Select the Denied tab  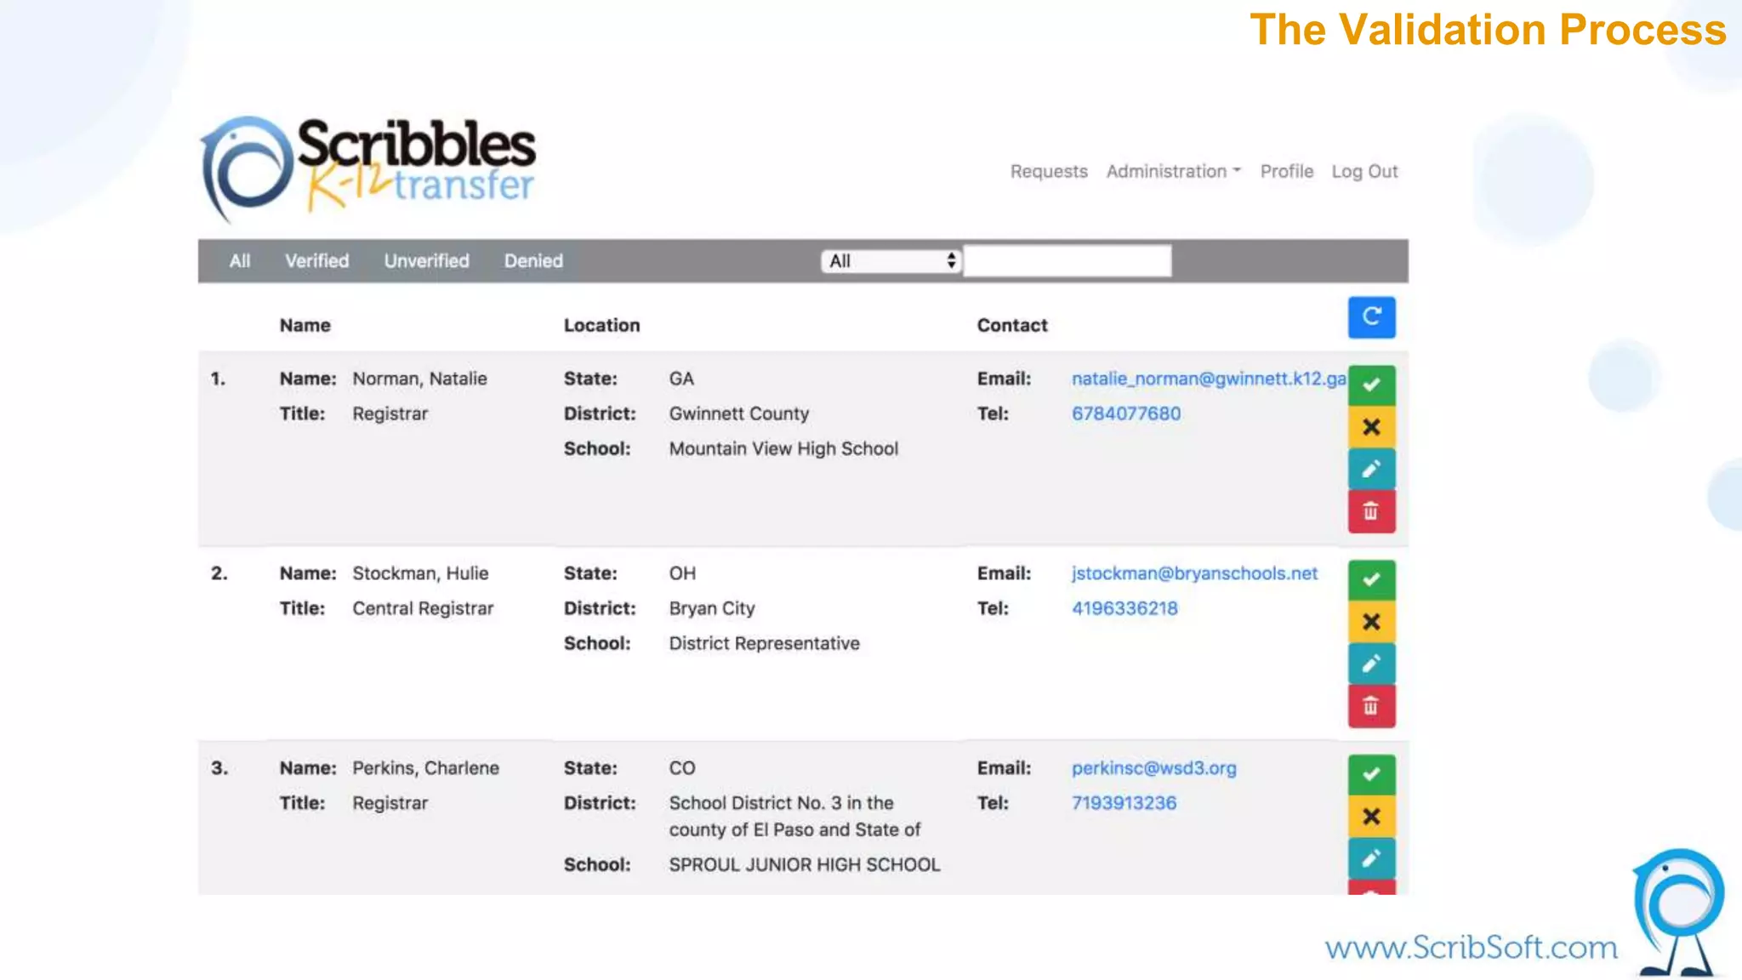(x=533, y=261)
